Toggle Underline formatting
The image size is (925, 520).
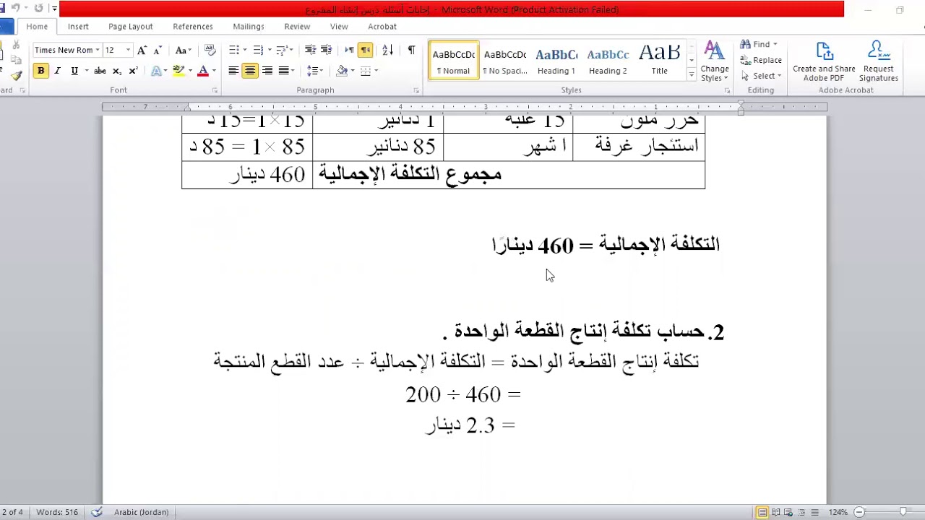click(74, 71)
